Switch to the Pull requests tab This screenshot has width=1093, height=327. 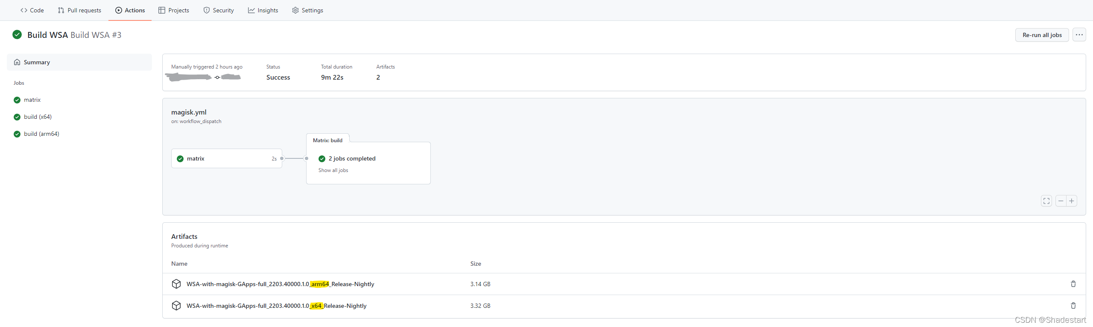[x=79, y=10]
